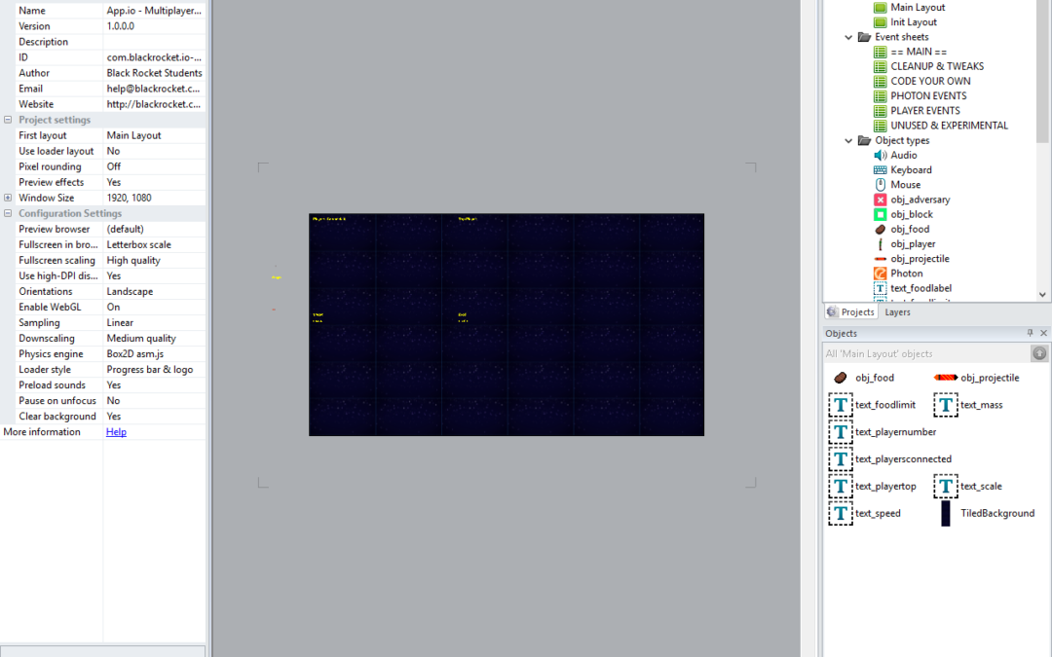Pick text_mass in Objects panel
This screenshot has width=1052, height=657.
click(x=968, y=405)
